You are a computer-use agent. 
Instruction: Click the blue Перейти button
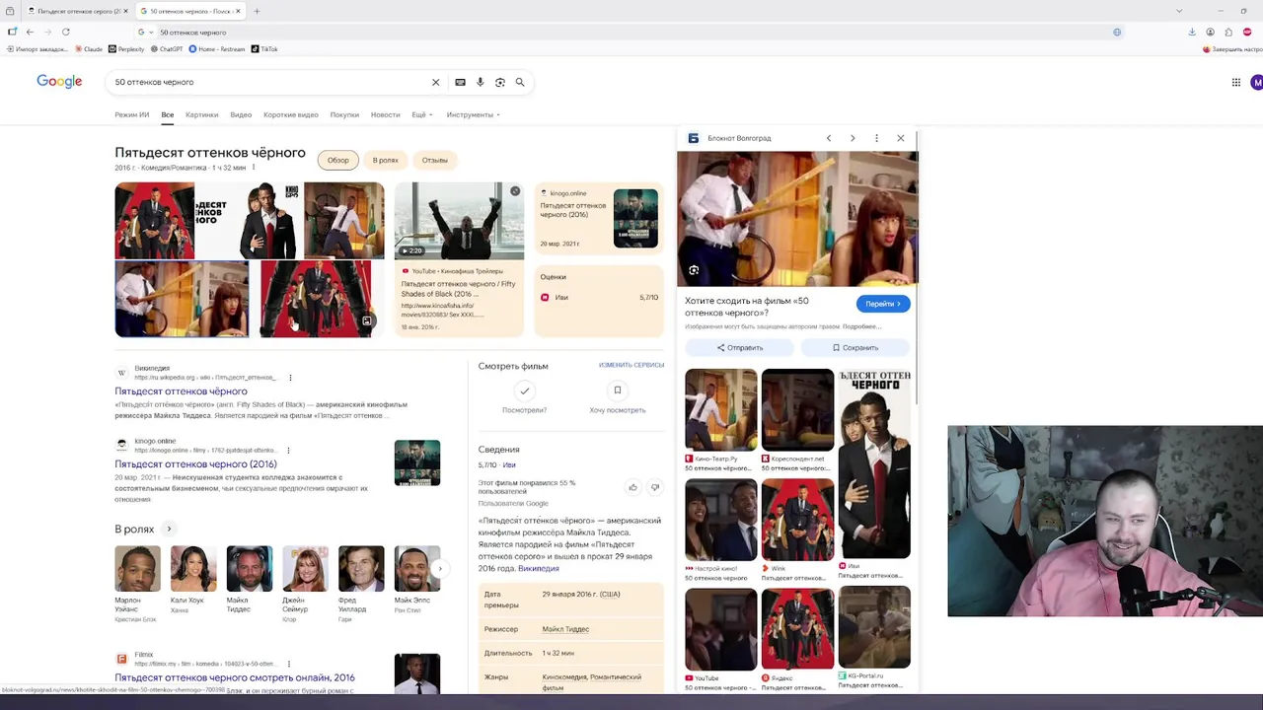pyautogui.click(x=883, y=304)
